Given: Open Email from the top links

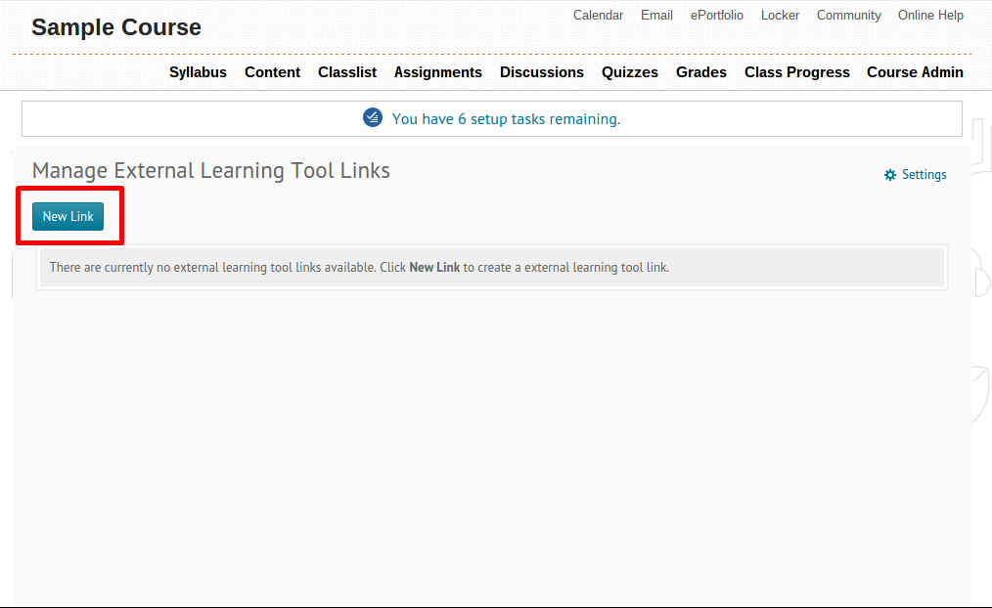Looking at the screenshot, I should [656, 16].
